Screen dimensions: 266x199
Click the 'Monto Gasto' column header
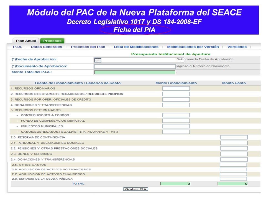click(x=234, y=83)
